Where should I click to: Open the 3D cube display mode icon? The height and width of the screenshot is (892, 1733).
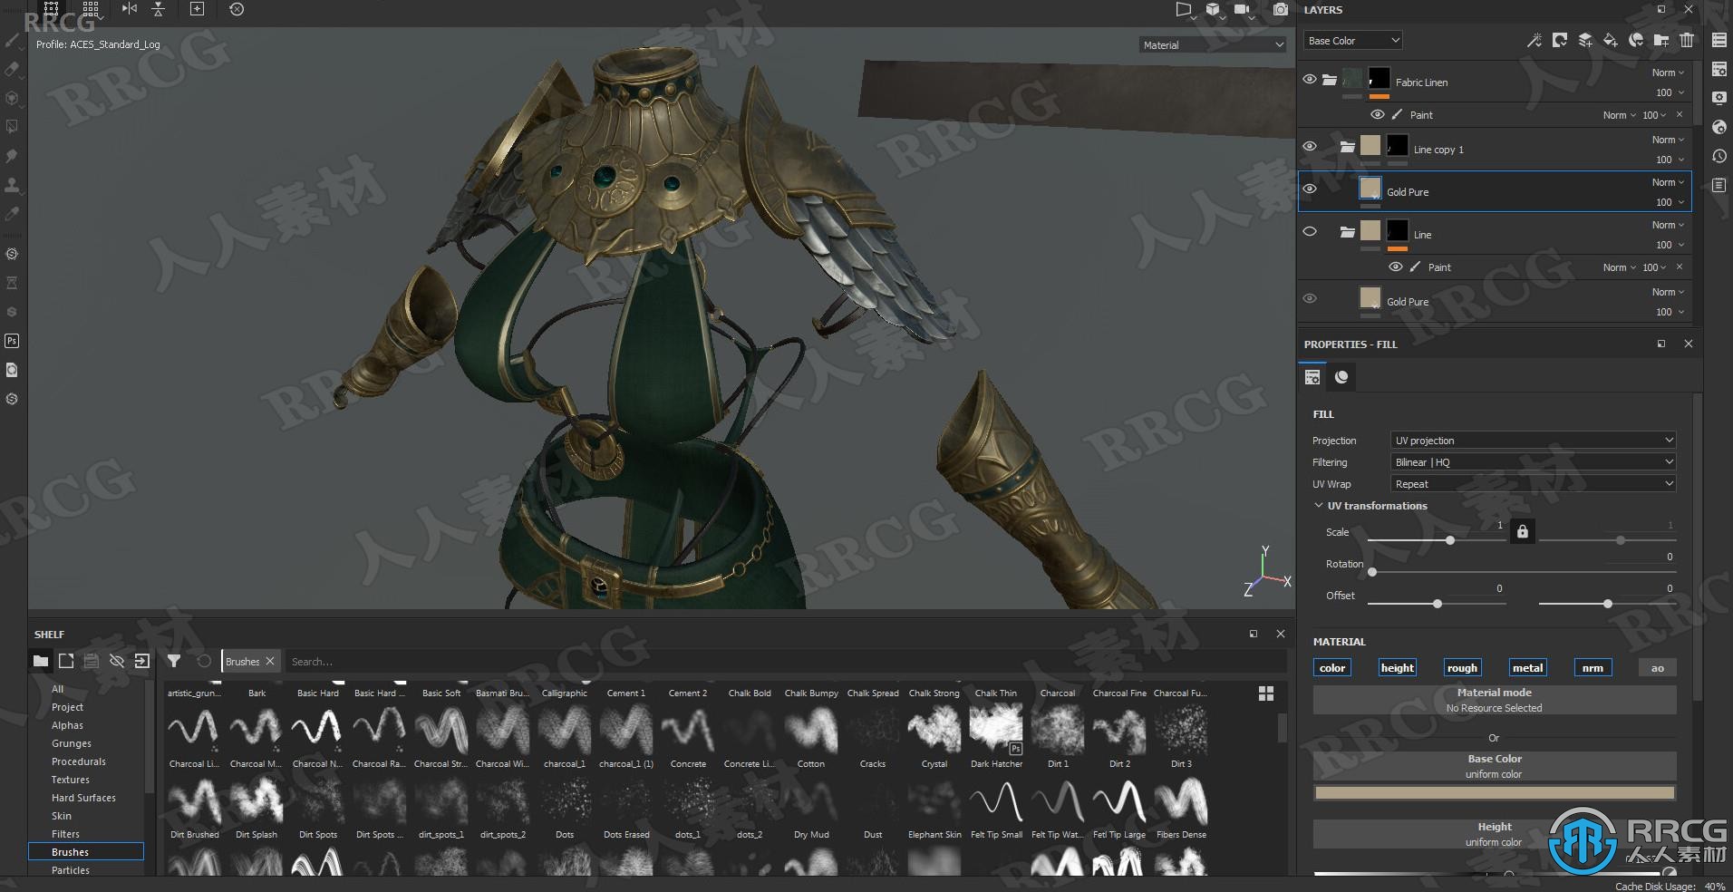point(1214,10)
